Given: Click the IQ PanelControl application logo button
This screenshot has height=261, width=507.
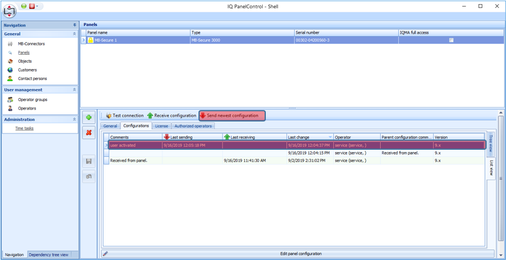Looking at the screenshot, I should (10, 11).
